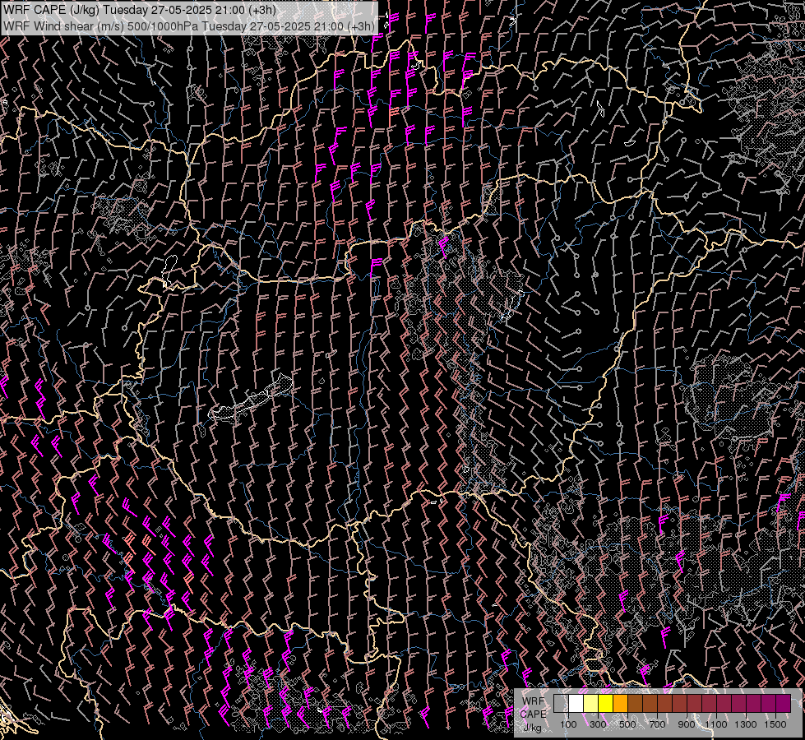This screenshot has height=740, width=805.
Task: Click the 300 label on the legend
Action: (598, 724)
